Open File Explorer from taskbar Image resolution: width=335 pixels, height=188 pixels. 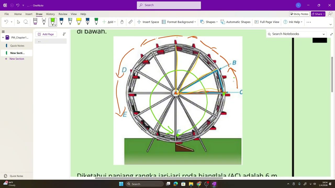coord(191,184)
